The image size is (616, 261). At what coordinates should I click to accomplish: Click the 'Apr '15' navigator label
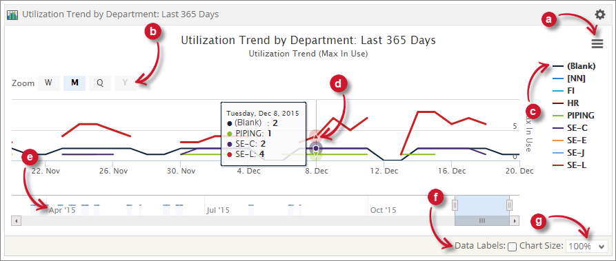62,210
